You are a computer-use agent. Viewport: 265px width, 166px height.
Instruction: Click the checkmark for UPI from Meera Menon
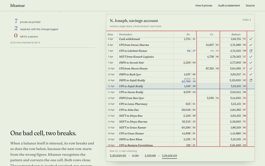(x=251, y=69)
